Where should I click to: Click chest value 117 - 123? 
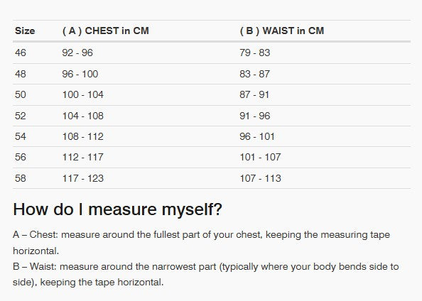point(83,178)
